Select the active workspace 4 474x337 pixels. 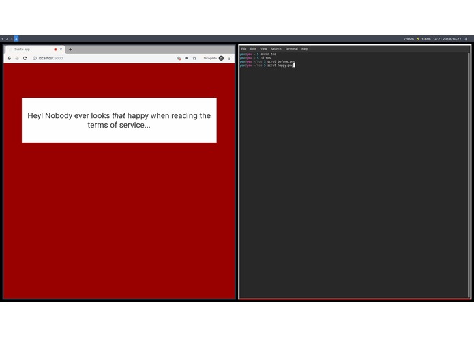[16, 39]
